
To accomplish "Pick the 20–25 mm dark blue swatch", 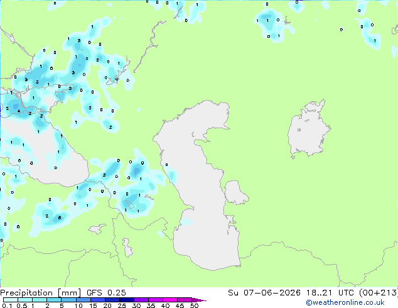I will coord(112,300).
